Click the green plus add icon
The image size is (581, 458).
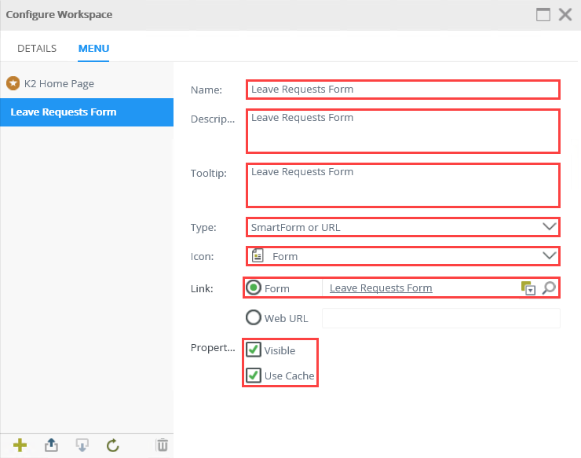click(20, 445)
